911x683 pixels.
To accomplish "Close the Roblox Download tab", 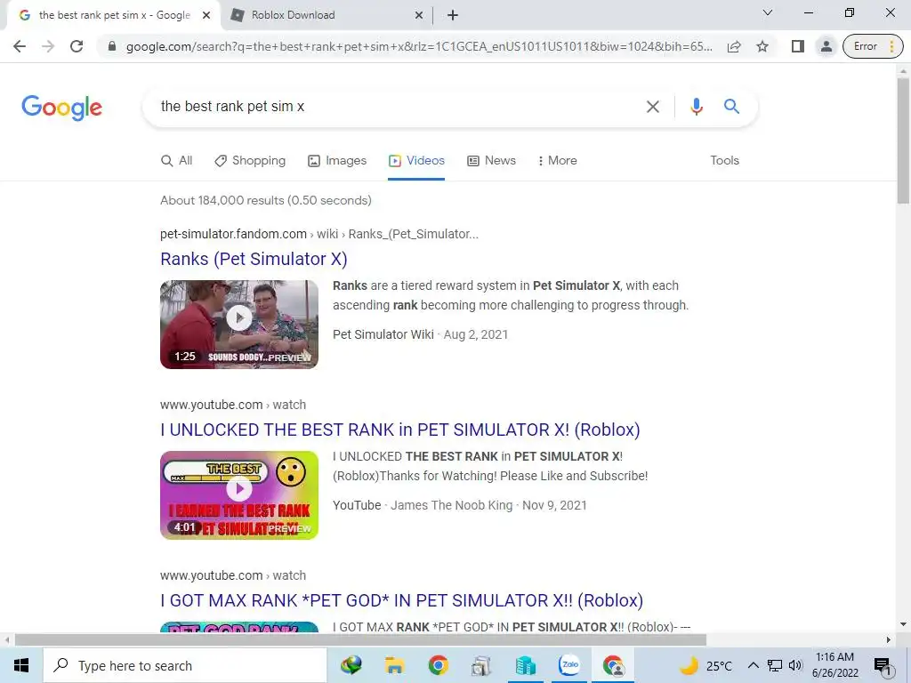I will pyautogui.click(x=419, y=16).
